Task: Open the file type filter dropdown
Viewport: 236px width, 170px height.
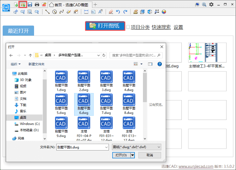Action: [137, 147]
